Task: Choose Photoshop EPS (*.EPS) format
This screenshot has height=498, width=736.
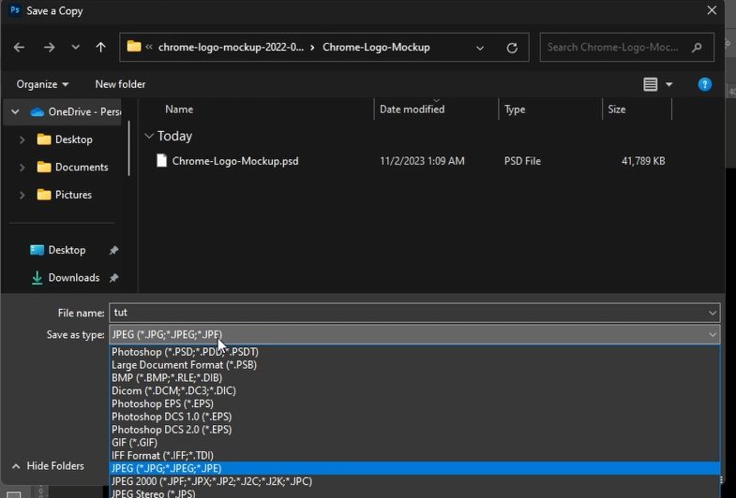Action: pyautogui.click(x=414, y=403)
